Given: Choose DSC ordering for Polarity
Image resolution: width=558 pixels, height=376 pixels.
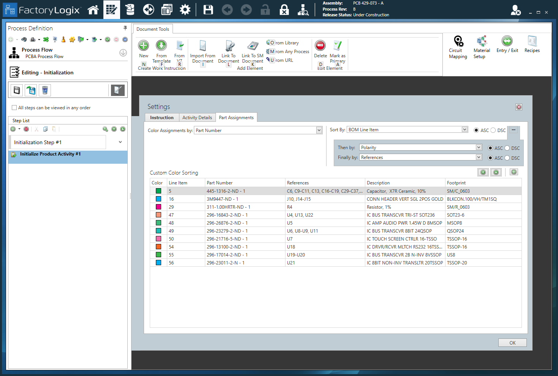Looking at the screenshot, I should coord(507,148).
